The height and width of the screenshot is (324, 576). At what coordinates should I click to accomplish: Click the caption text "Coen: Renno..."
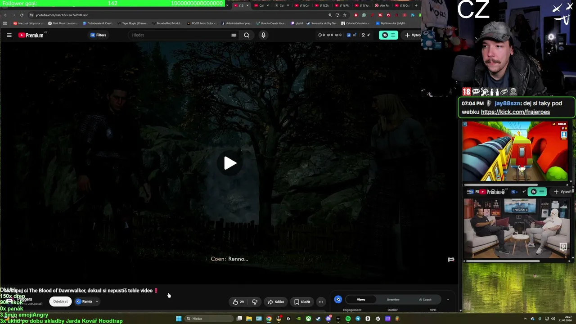coord(229,259)
